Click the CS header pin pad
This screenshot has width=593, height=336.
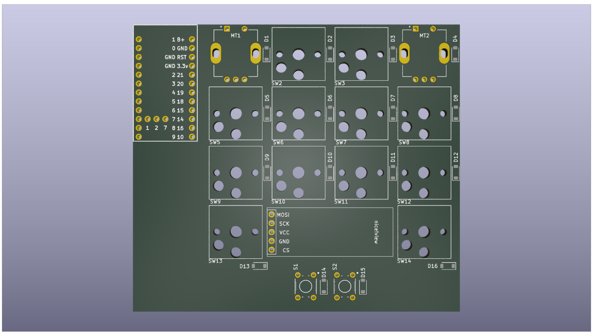[272, 250]
